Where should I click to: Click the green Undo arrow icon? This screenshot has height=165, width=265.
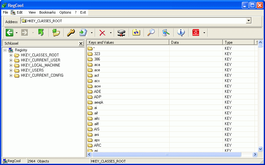41,32
